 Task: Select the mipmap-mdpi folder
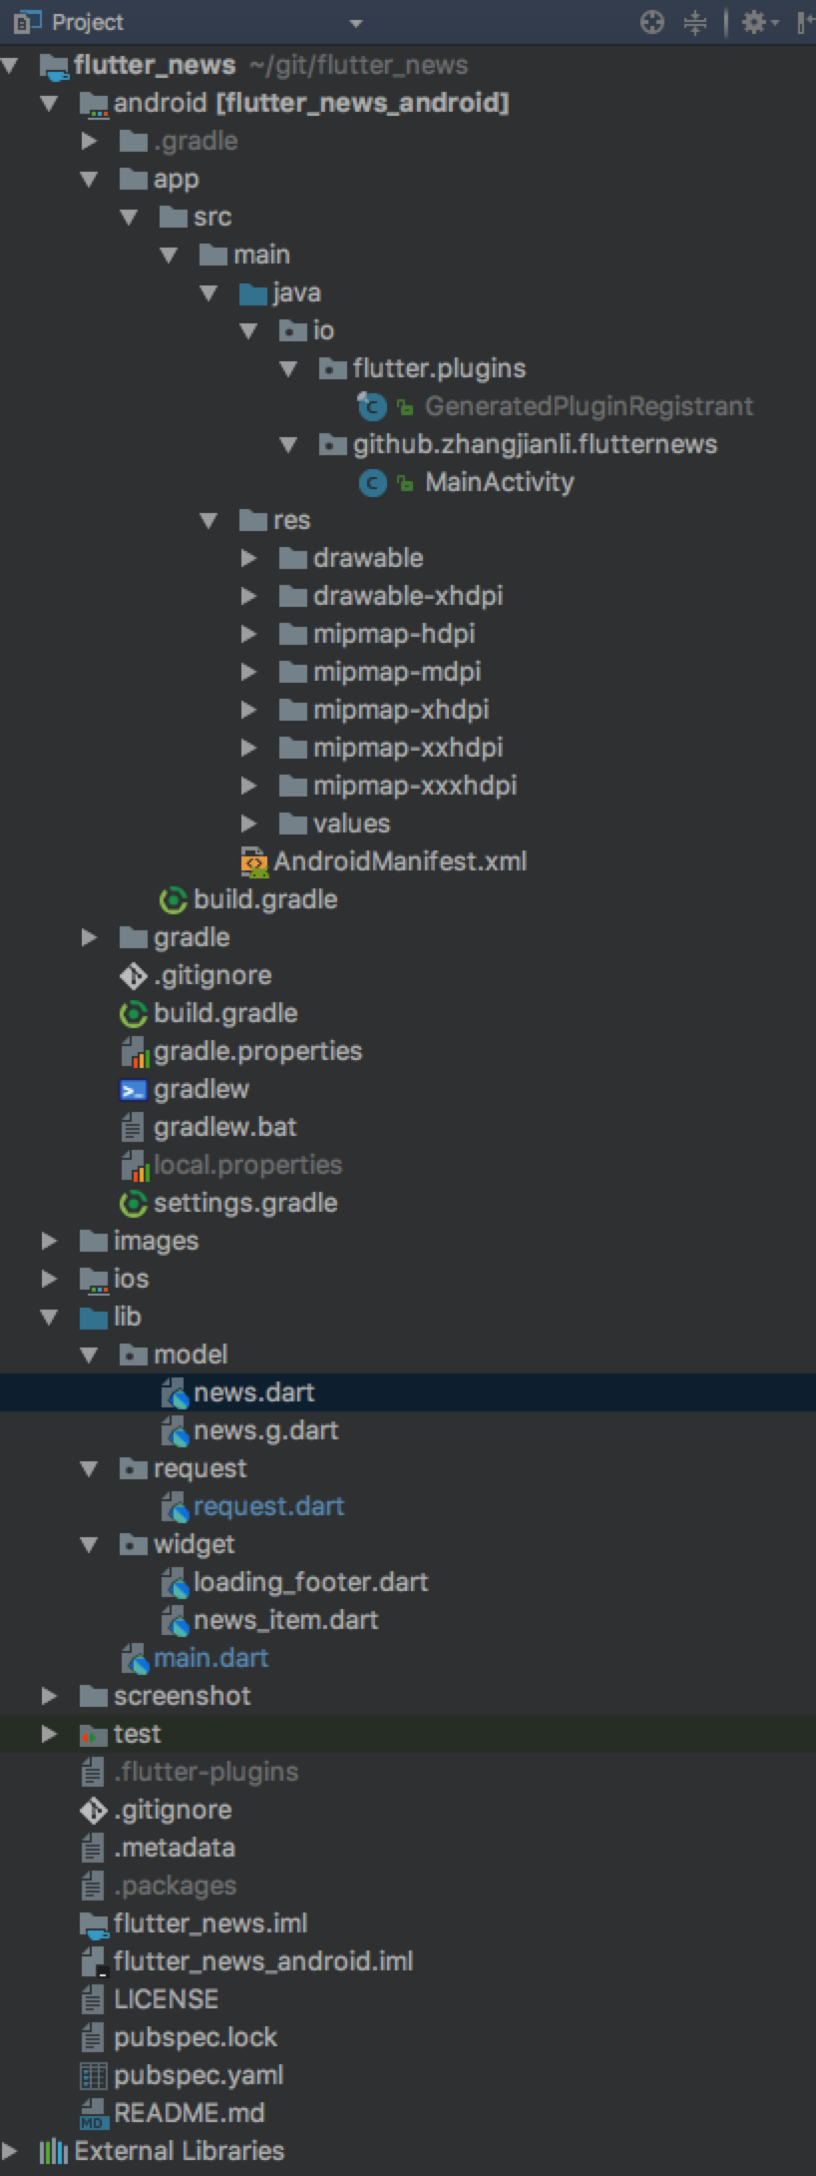397,672
